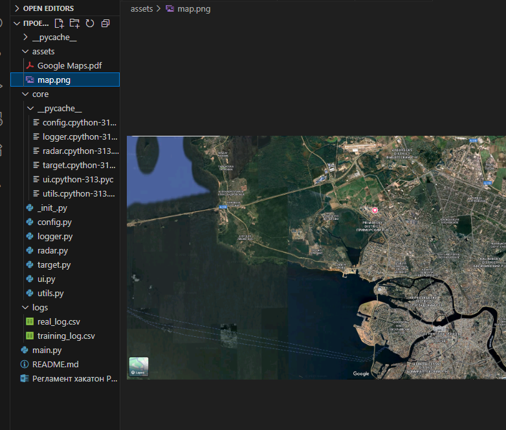The width and height of the screenshot is (506, 430).
Task: Select assets in the breadcrumb path
Action: pos(141,8)
